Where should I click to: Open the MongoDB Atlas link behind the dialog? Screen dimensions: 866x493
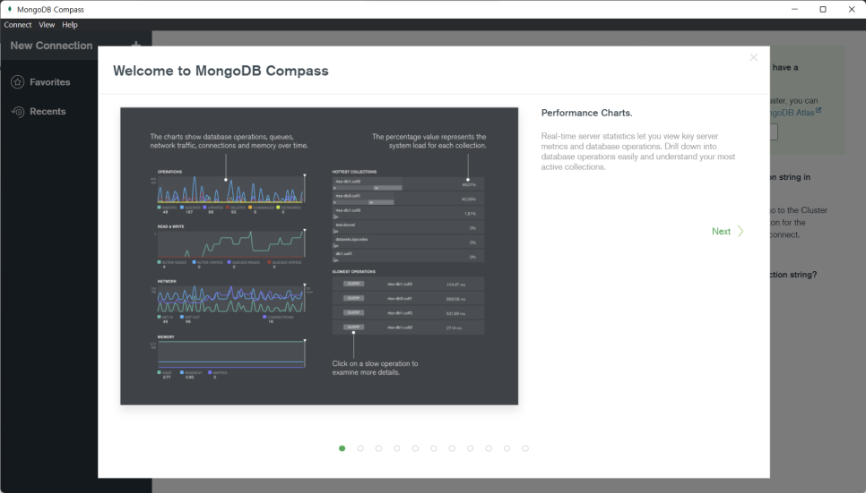793,113
